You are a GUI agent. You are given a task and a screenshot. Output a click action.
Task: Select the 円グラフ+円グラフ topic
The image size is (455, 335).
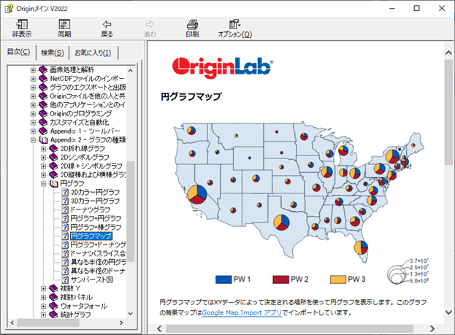click(x=96, y=218)
